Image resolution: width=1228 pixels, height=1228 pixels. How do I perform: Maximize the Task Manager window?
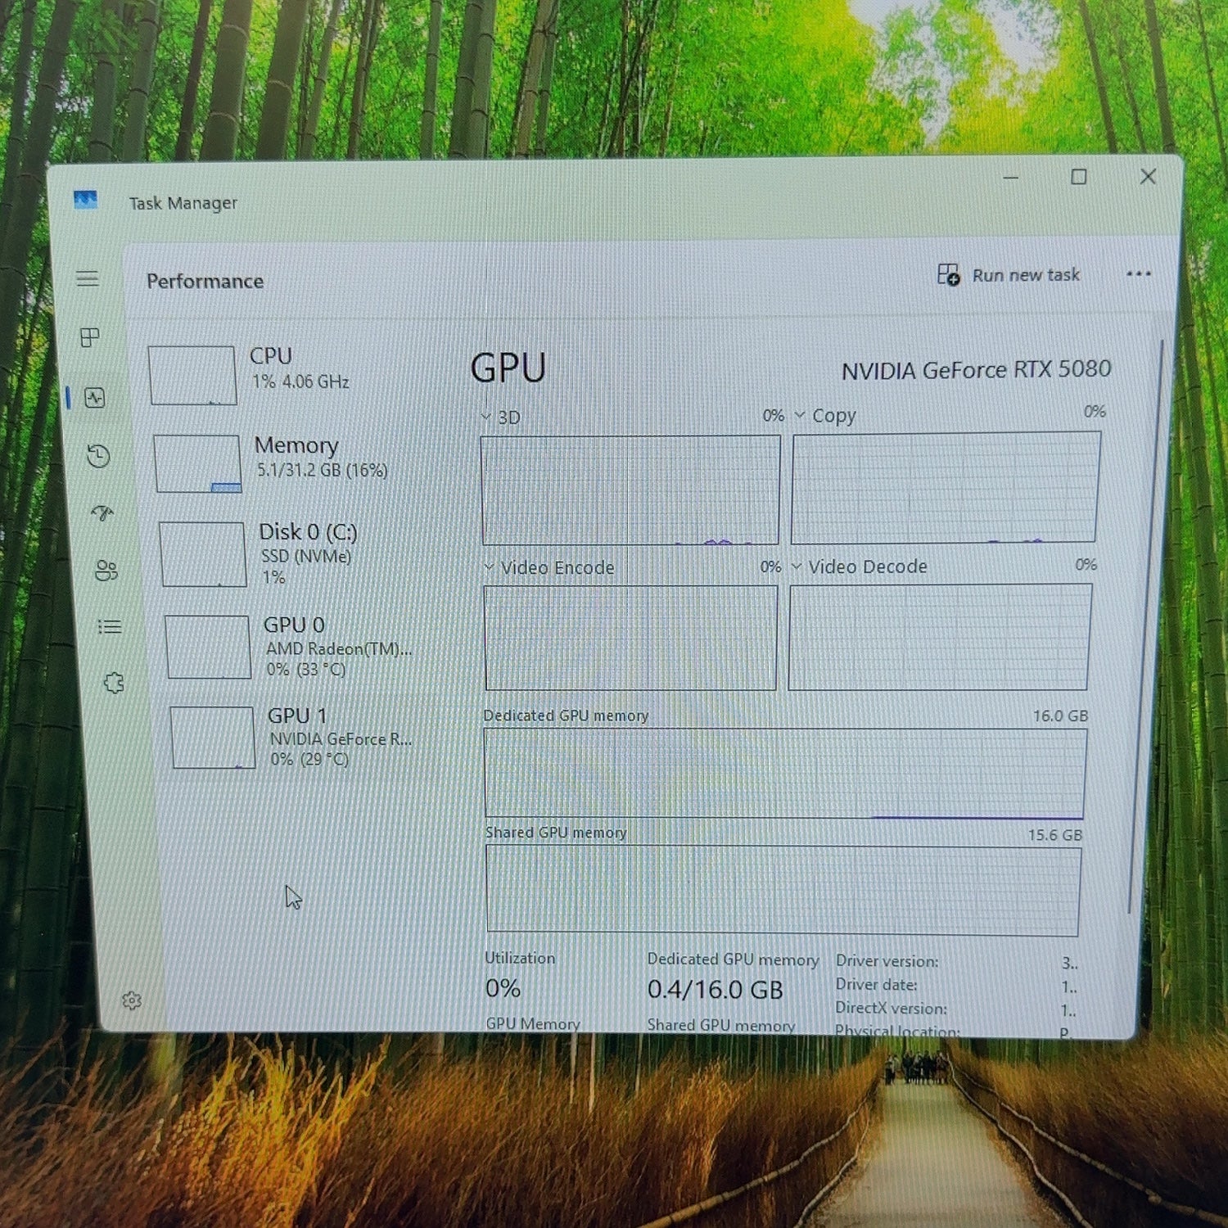(1079, 177)
